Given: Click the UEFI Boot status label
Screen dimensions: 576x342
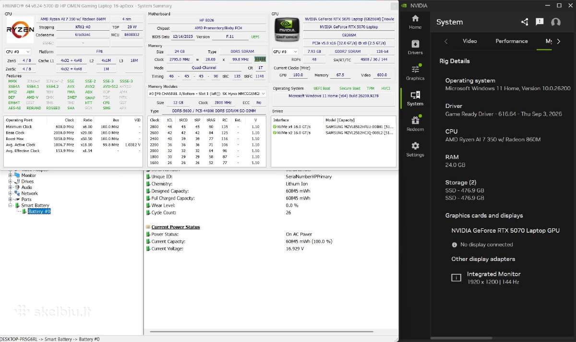Looking at the screenshot, I should point(323,88).
